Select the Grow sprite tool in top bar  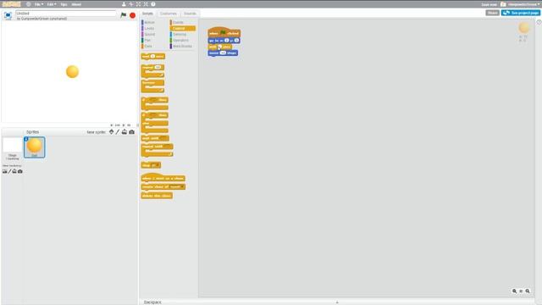(138, 4)
